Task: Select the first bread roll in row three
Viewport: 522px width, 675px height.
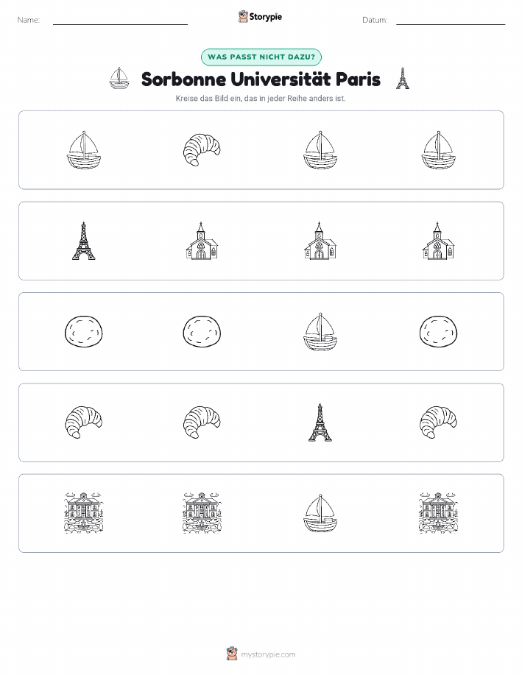Action: (x=83, y=331)
